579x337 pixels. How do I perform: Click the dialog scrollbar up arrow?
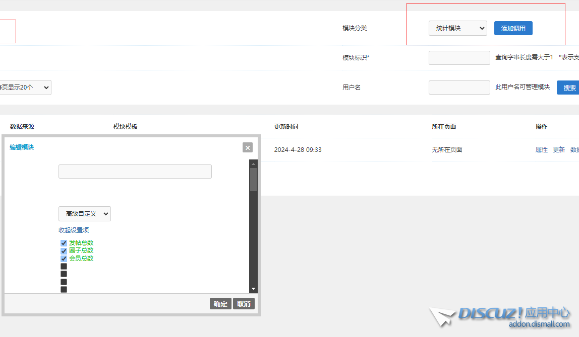(x=254, y=163)
